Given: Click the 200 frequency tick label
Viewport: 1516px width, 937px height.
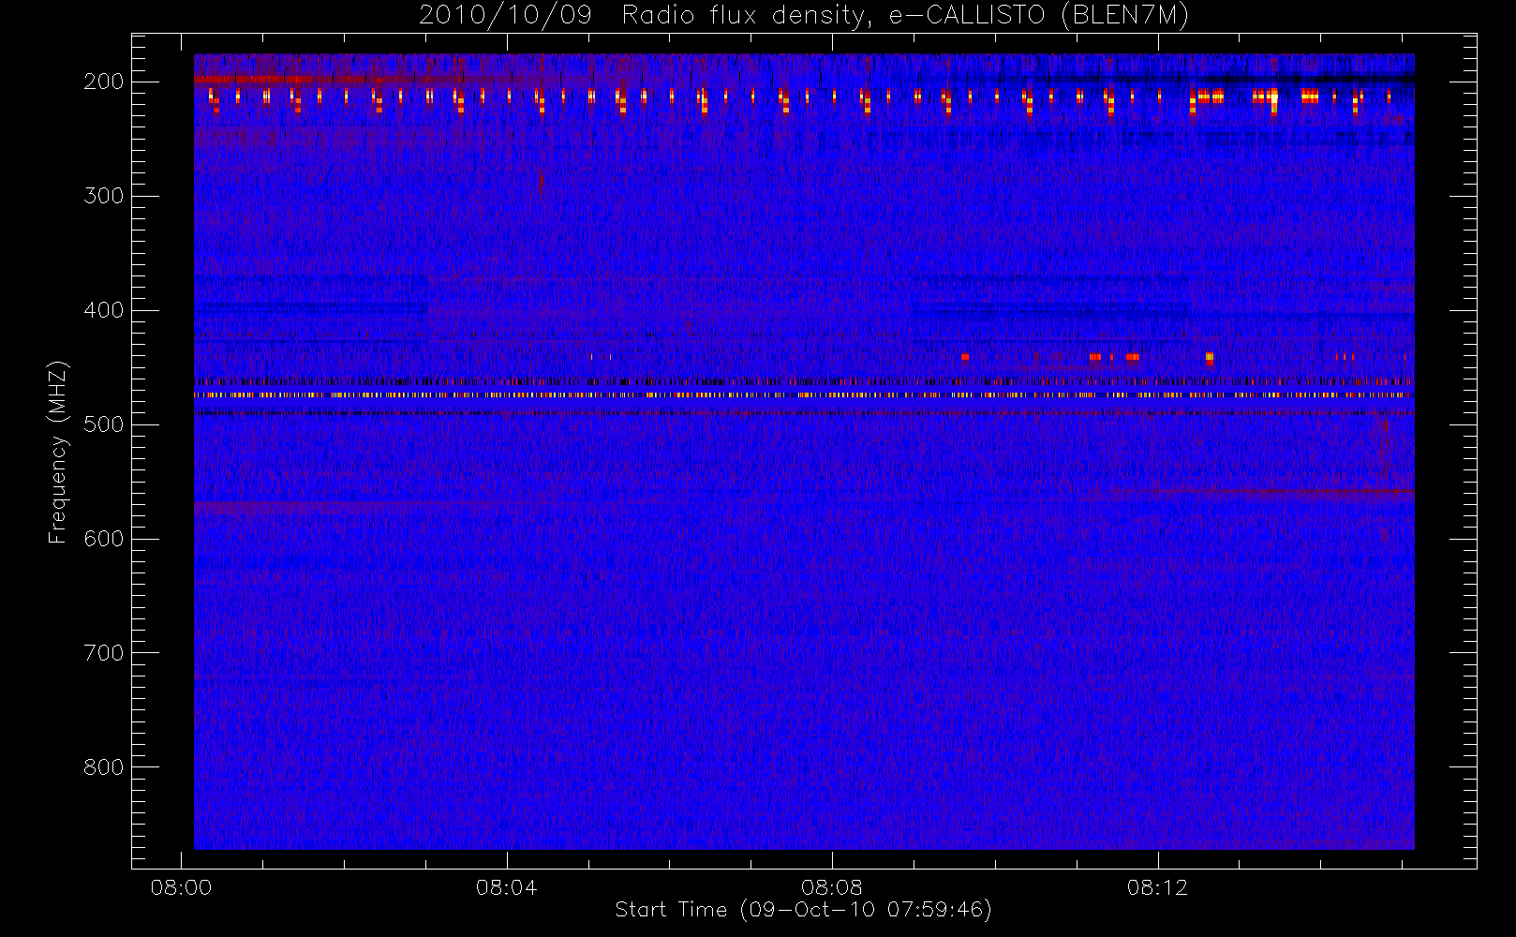Looking at the screenshot, I should [104, 82].
